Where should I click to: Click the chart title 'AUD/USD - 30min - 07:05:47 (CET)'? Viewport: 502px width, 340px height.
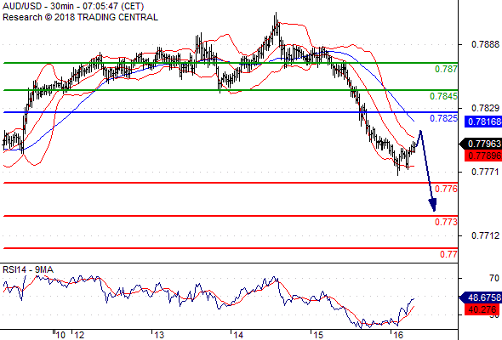[73, 6]
